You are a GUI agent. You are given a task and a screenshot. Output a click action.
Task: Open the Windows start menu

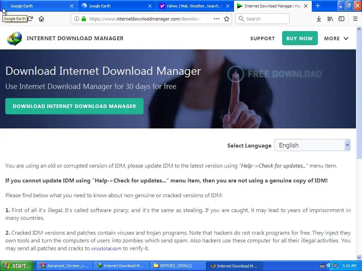pyautogui.click(x=17, y=266)
